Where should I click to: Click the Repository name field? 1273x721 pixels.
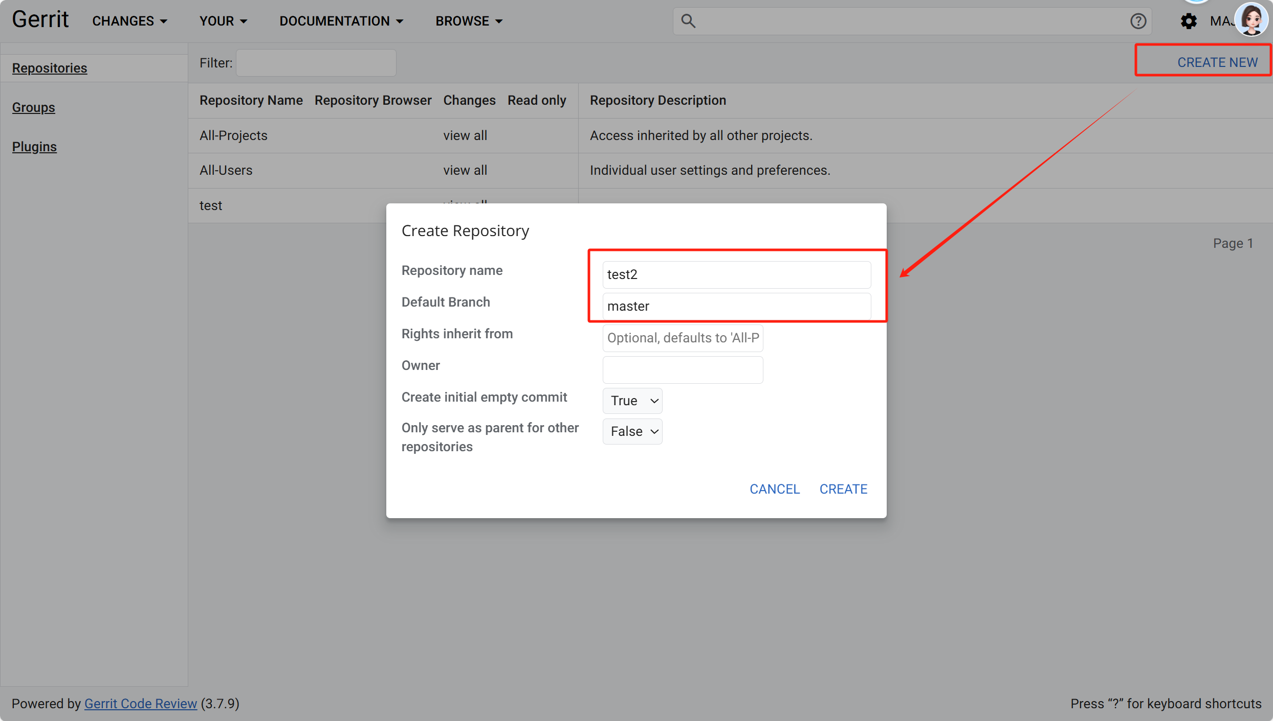736,274
